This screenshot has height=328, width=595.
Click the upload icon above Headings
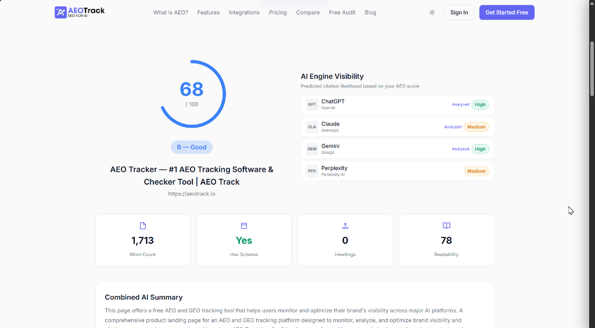point(345,226)
